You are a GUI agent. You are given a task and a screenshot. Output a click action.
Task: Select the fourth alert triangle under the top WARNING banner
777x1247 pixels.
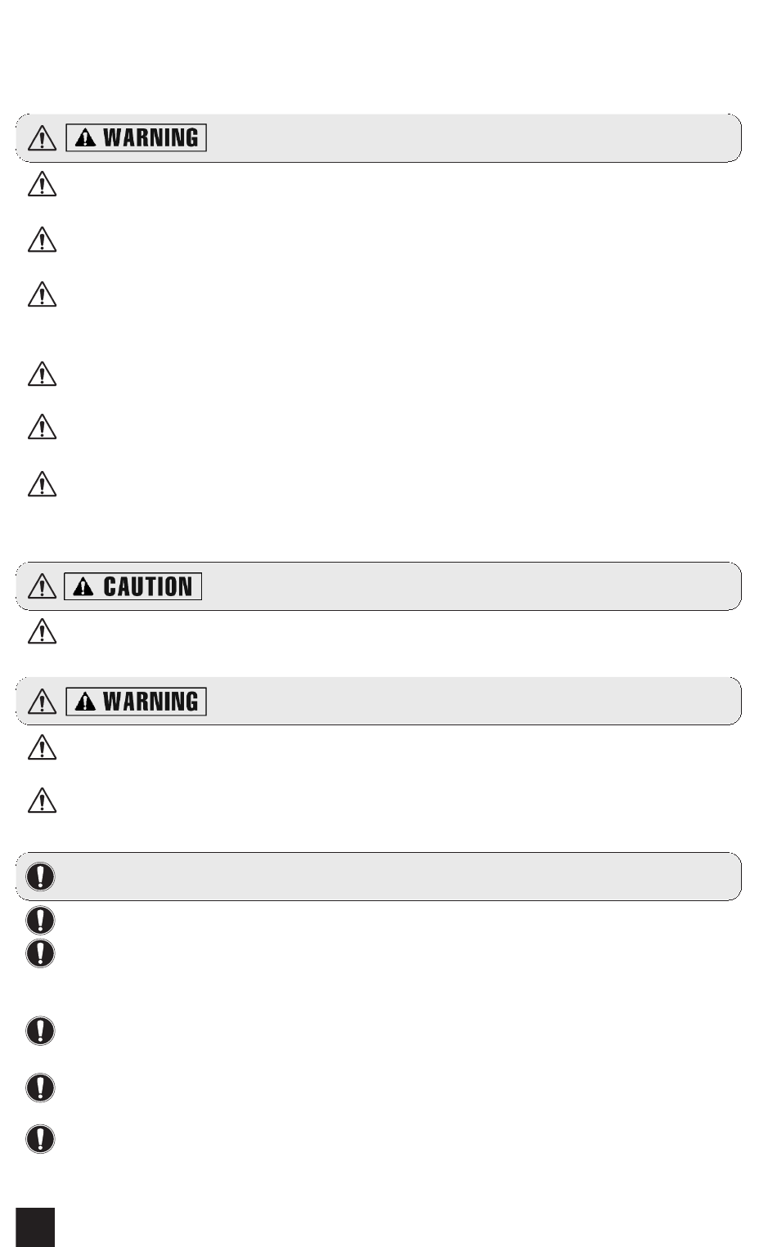42,374
